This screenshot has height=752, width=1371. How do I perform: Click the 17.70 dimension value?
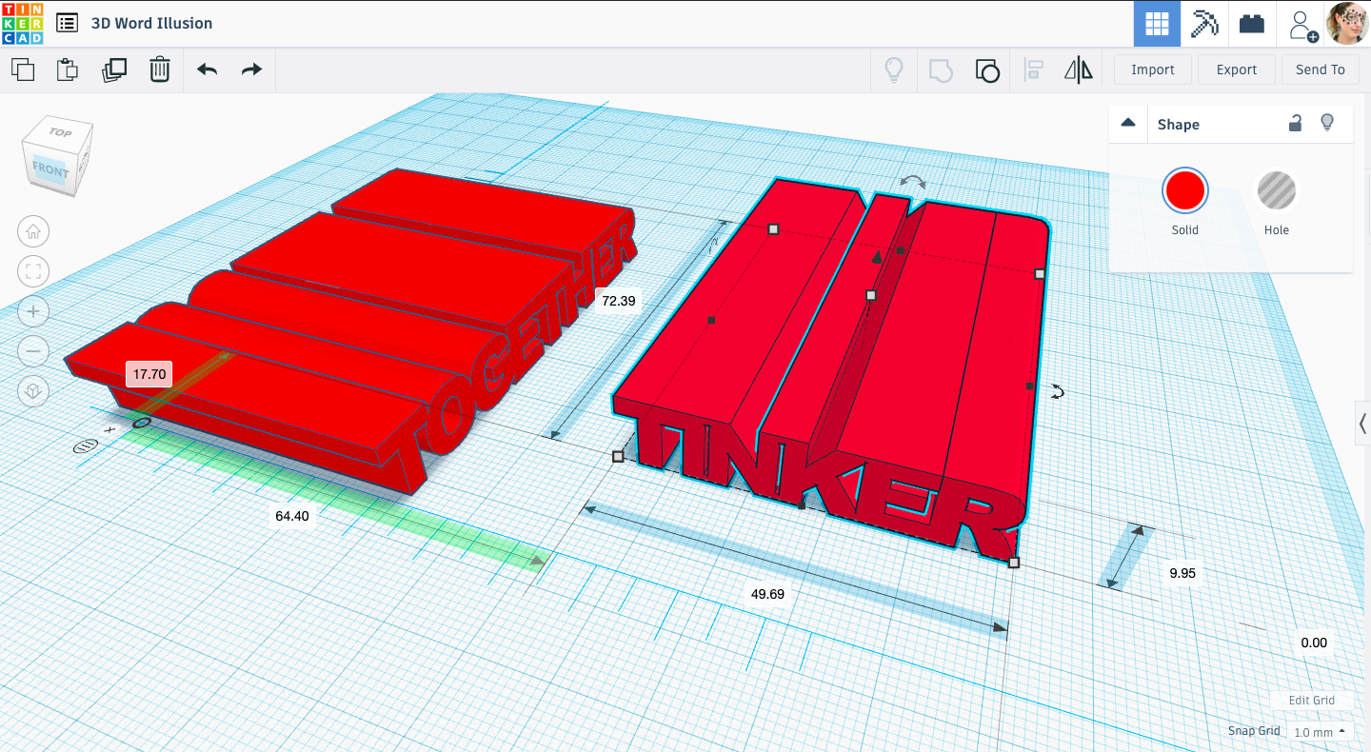(x=149, y=374)
